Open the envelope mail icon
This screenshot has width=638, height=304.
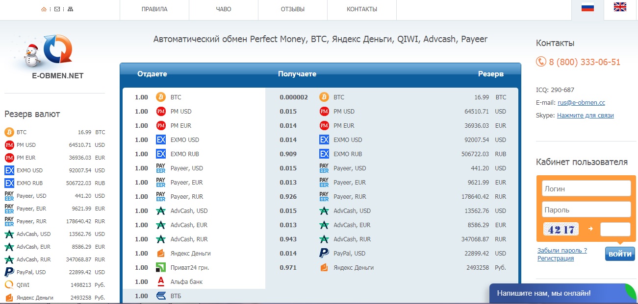click(x=57, y=9)
